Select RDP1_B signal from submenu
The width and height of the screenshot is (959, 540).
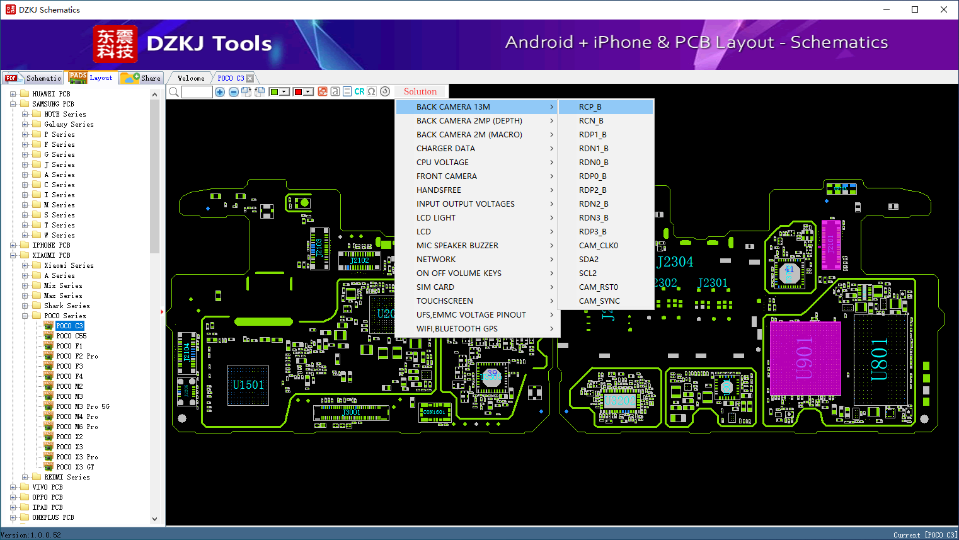click(x=606, y=135)
